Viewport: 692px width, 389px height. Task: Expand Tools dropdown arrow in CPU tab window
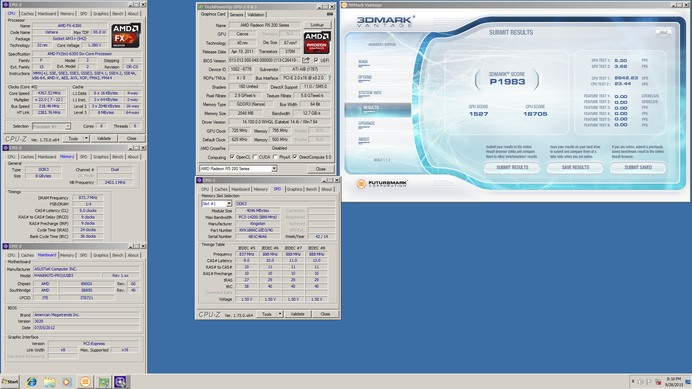click(86, 138)
